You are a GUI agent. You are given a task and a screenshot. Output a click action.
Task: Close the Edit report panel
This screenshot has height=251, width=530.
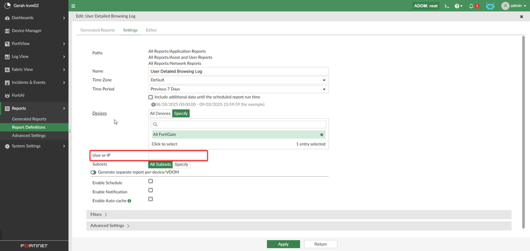(521, 16)
